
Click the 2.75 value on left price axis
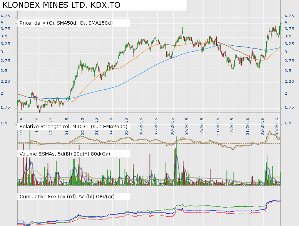[5, 61]
